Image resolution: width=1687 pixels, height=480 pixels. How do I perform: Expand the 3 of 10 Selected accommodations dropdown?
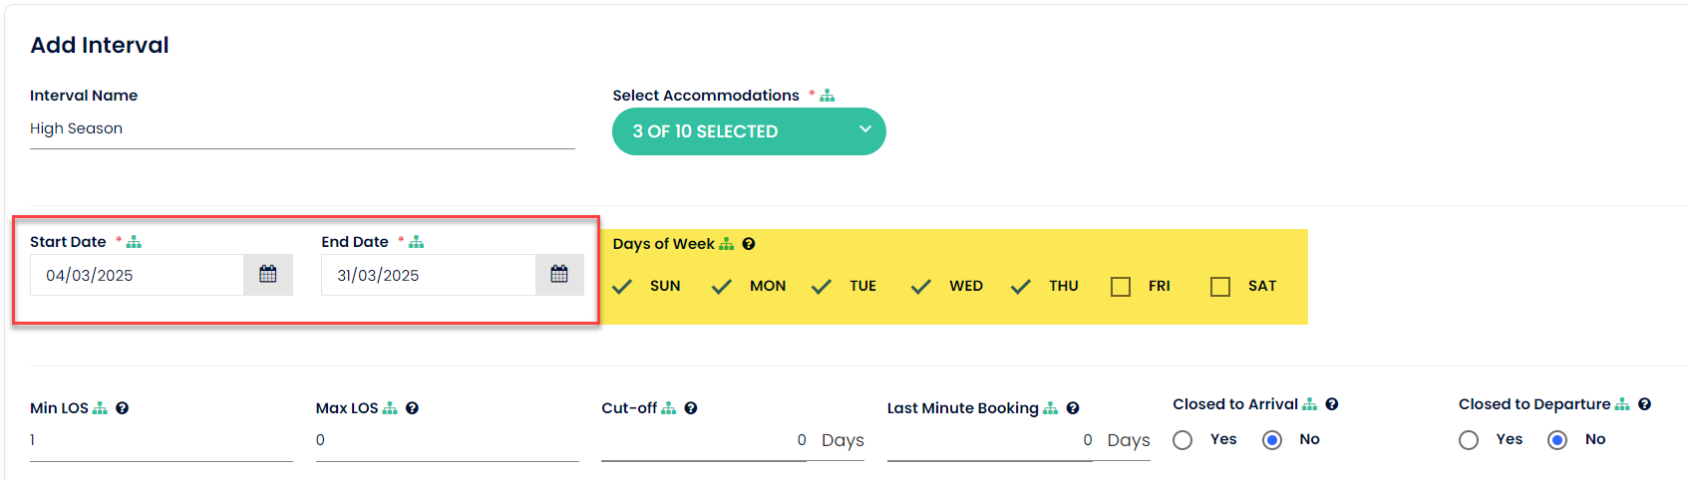tap(749, 131)
